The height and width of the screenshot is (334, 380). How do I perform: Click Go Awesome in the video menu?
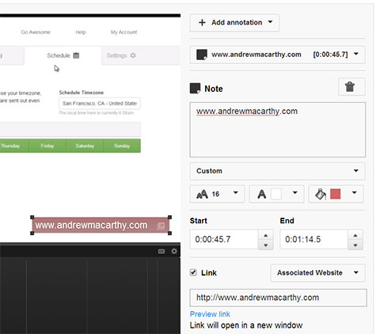(36, 32)
